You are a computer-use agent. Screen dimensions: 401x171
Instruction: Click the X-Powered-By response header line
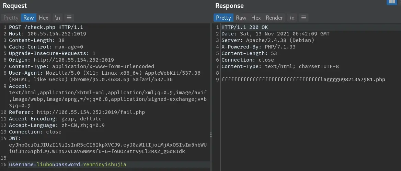(x=258, y=47)
